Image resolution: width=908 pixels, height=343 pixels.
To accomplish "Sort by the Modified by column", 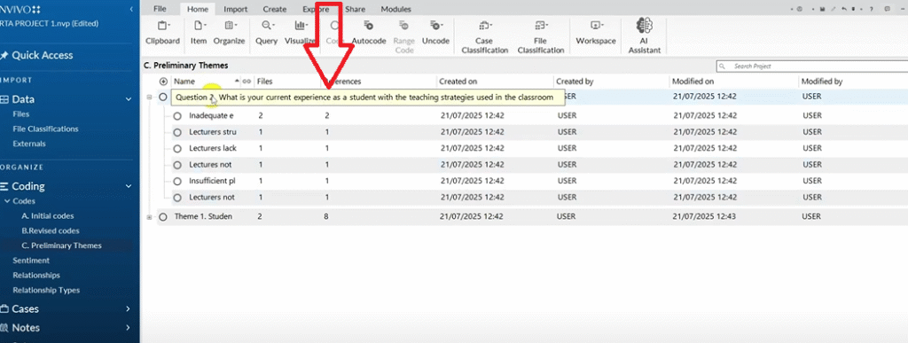I will coord(822,82).
